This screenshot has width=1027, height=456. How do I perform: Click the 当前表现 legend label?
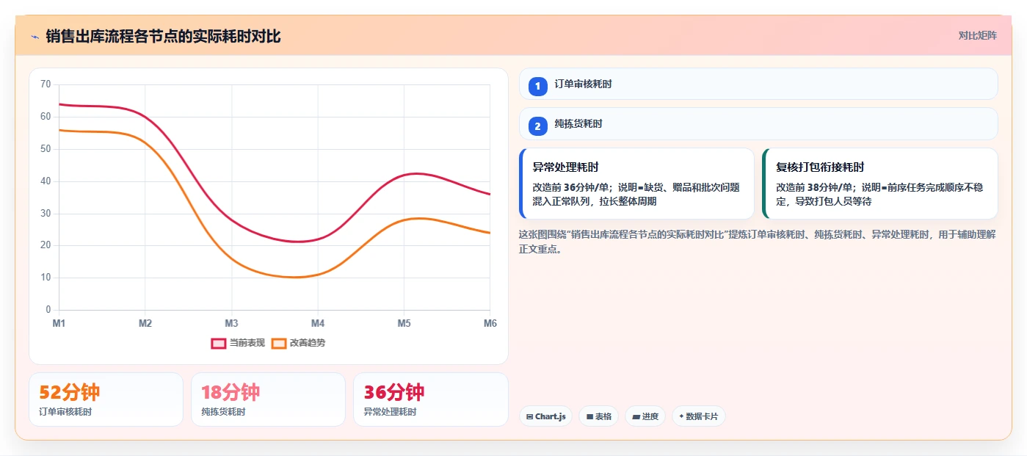pos(247,343)
